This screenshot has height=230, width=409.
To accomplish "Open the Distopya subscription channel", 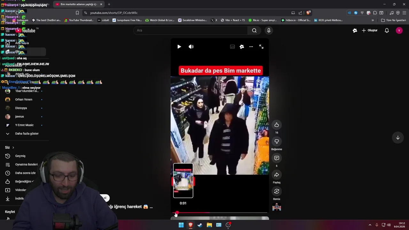I will point(21,108).
